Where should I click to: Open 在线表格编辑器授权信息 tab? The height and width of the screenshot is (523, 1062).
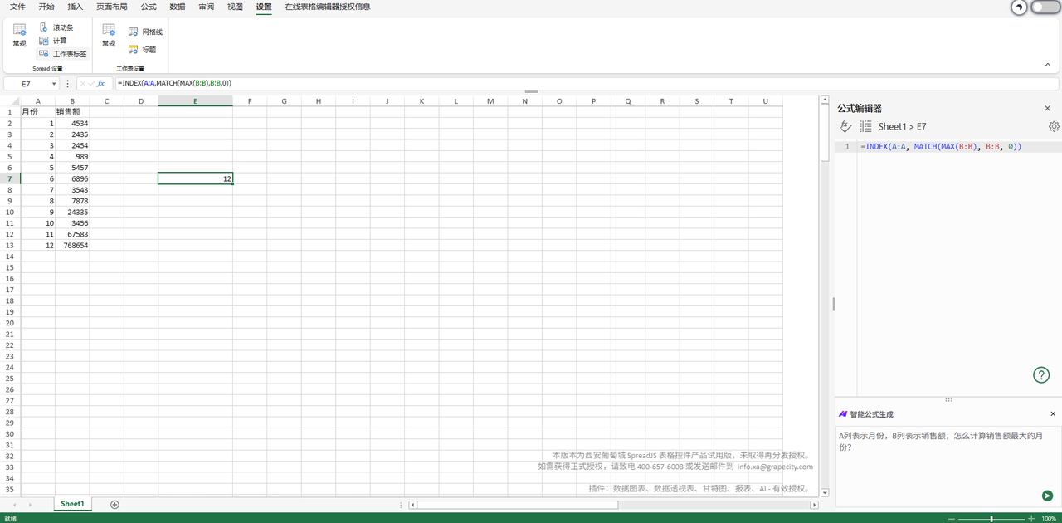coord(328,7)
